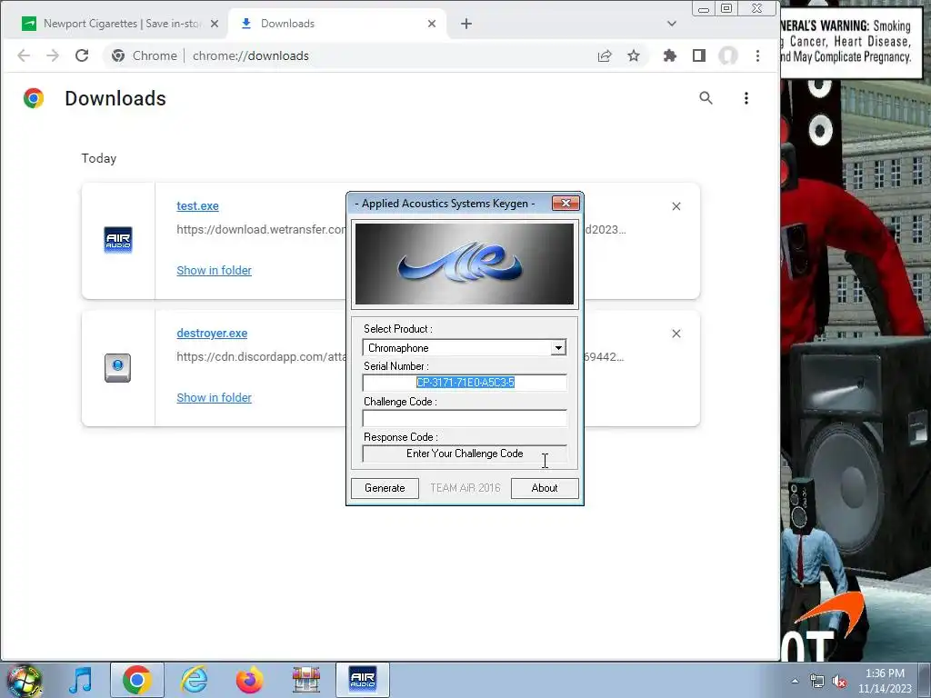Show hidden system tray icons
The width and height of the screenshot is (931, 698).
[795, 681]
